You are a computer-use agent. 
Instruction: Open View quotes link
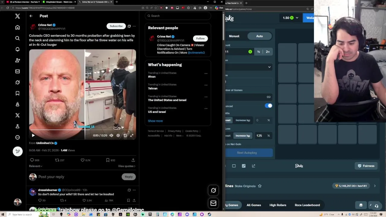[127, 166]
